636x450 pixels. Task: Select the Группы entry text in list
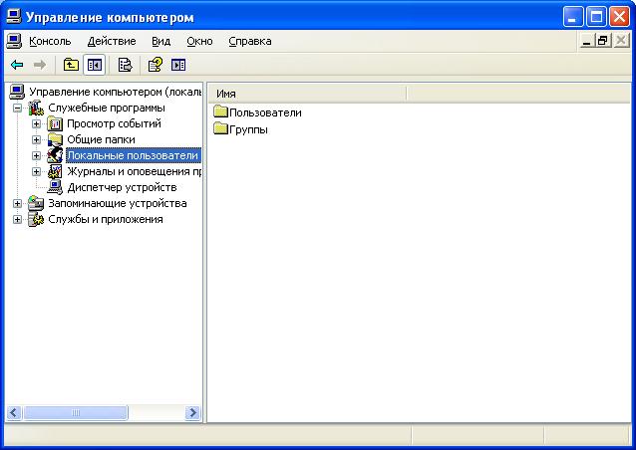point(248,129)
